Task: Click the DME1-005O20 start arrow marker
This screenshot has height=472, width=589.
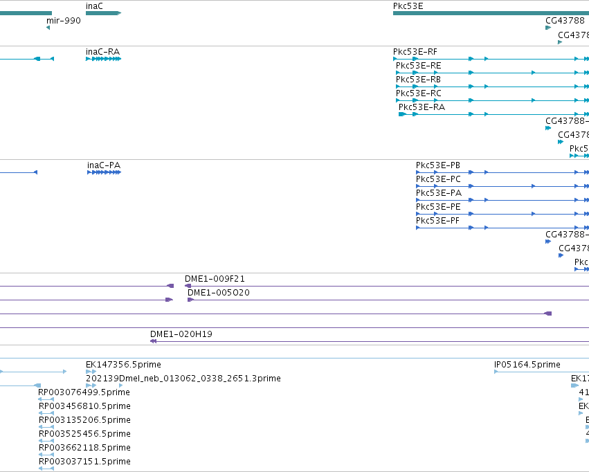Action: pos(190,300)
